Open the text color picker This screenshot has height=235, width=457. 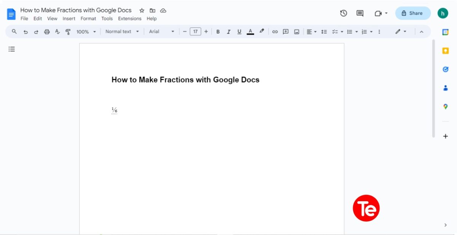click(x=250, y=32)
